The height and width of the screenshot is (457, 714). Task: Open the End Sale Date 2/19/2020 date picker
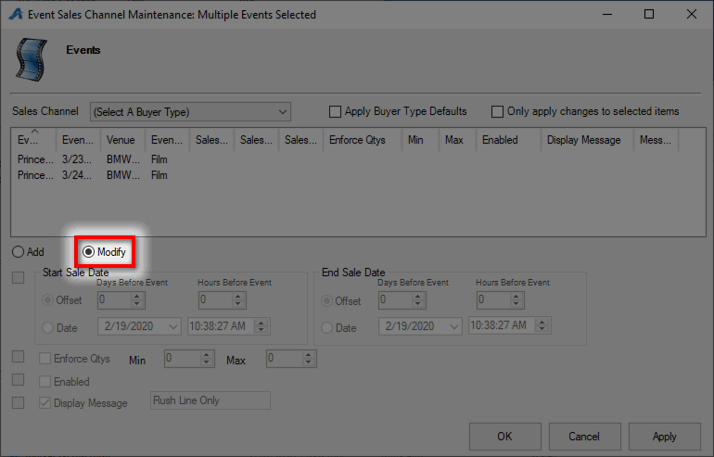420,326
